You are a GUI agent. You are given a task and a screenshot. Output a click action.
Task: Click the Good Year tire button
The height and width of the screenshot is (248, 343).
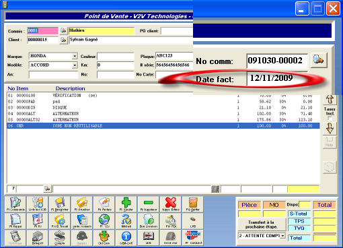(171, 238)
